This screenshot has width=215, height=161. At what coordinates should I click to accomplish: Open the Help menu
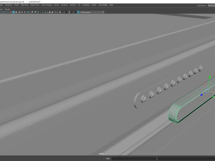click(x=112, y=5)
